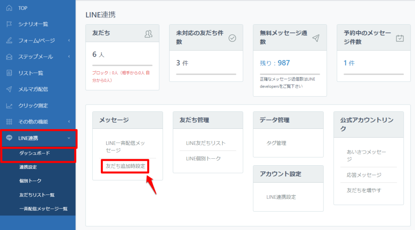Viewport: 415px width, 230px height.
Task: Select 一斉配信メッセージ一覧 in sidebar submenu
Action: [43, 209]
